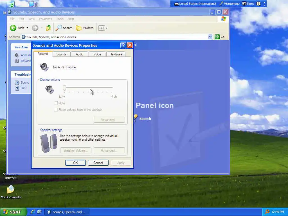Screen dimensions: 288x216
Task: Click OK in the properties dialog
Action: [75, 163]
